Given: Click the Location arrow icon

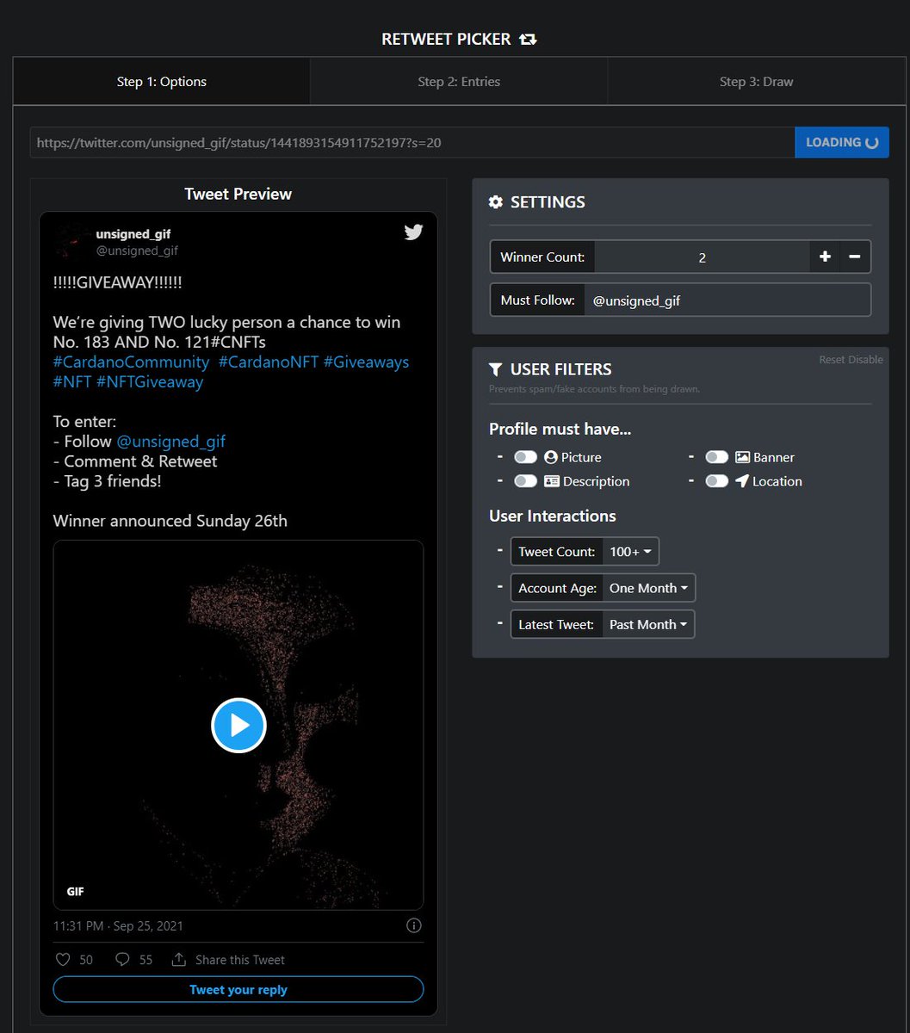Looking at the screenshot, I should pyautogui.click(x=742, y=481).
